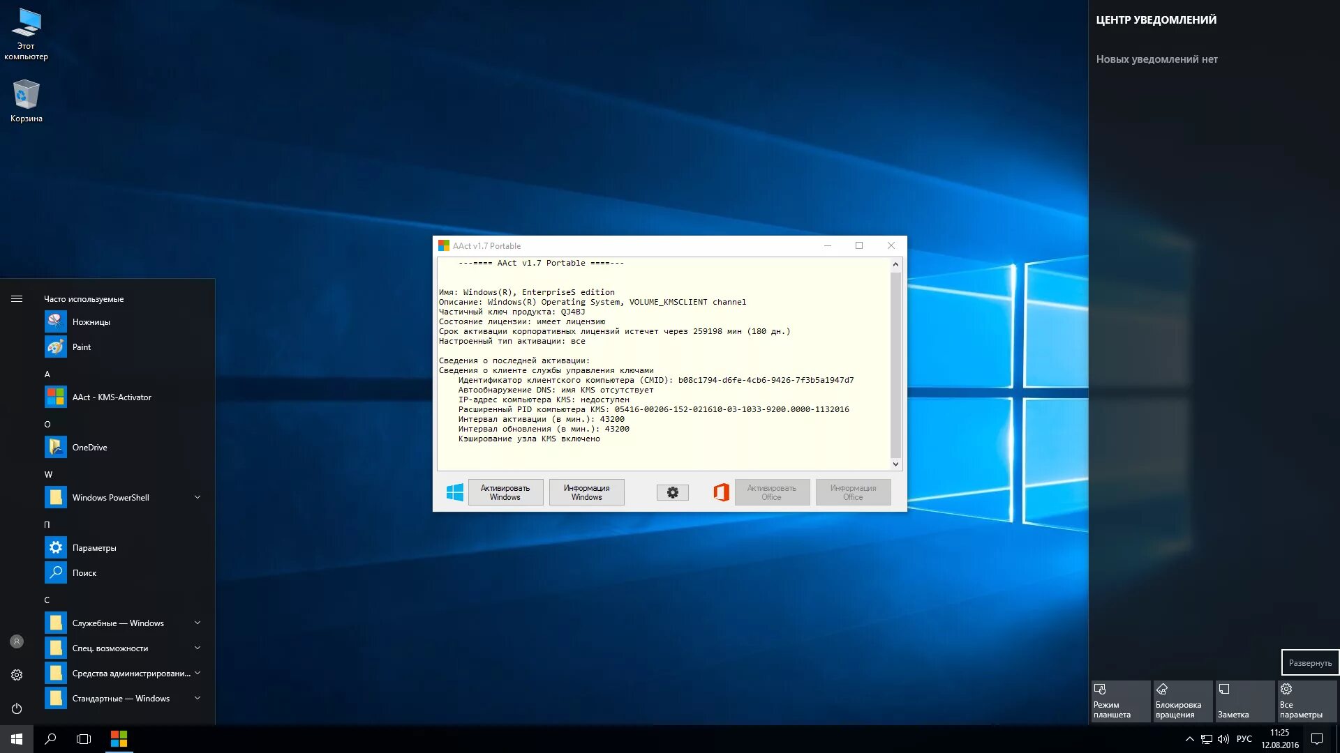Image resolution: width=1340 pixels, height=753 pixels.
Task: Open the Start menu hamburger icon
Action: click(x=17, y=299)
